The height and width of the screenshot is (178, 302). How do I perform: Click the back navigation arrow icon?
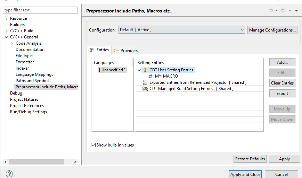[x=270, y=10]
